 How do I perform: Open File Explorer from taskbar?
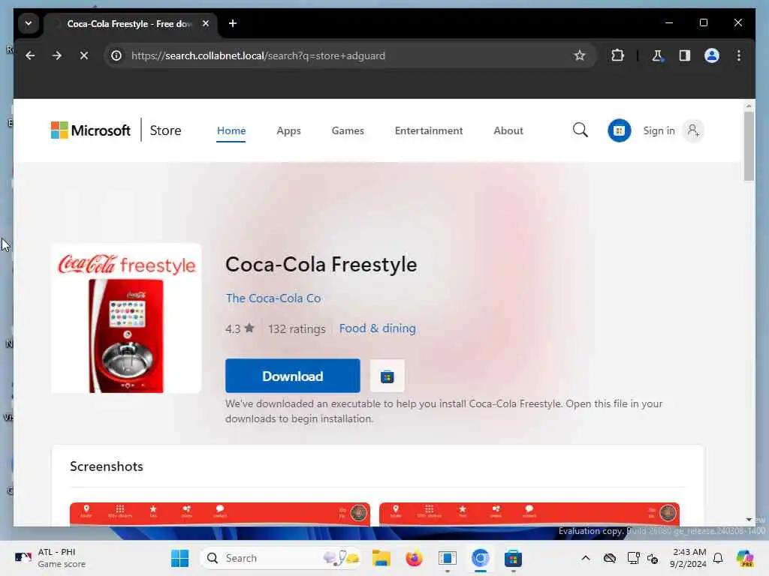[381, 558]
